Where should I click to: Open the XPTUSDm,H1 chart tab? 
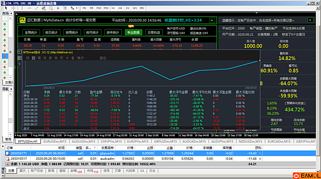click(27, 141)
